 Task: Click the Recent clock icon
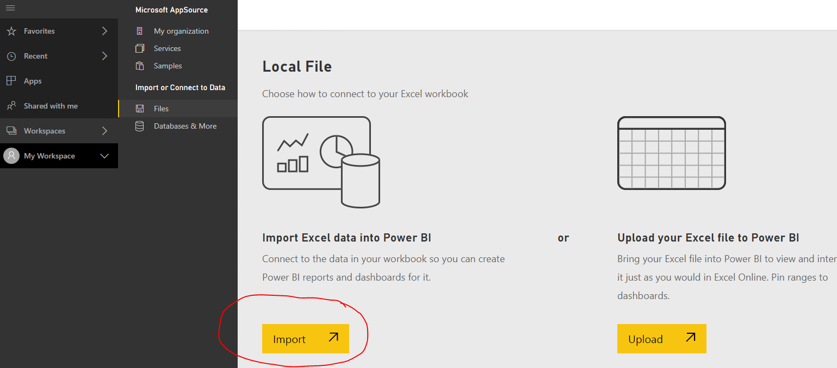pos(11,56)
